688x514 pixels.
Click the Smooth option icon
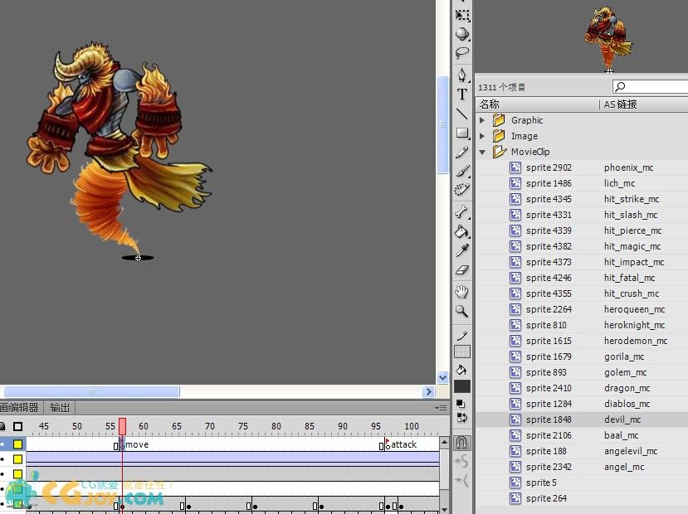click(x=461, y=462)
